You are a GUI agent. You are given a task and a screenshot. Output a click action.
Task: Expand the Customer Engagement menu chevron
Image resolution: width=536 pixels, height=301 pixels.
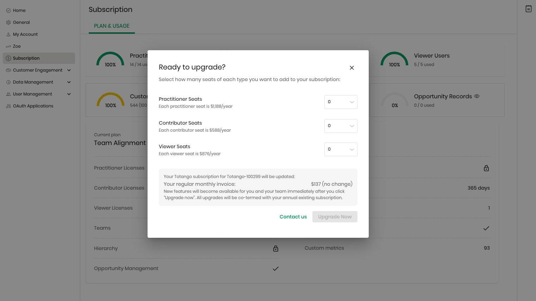pos(69,70)
